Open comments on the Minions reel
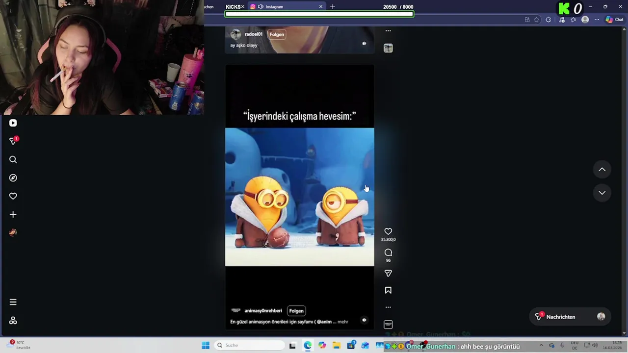628x353 pixels. pos(388,252)
